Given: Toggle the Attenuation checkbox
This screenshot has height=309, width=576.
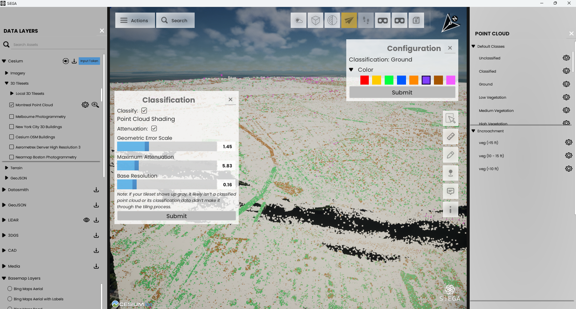Looking at the screenshot, I should tap(154, 128).
